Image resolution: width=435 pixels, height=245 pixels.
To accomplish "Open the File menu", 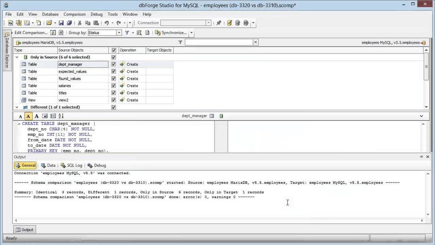I will pyautogui.click(x=9, y=14).
